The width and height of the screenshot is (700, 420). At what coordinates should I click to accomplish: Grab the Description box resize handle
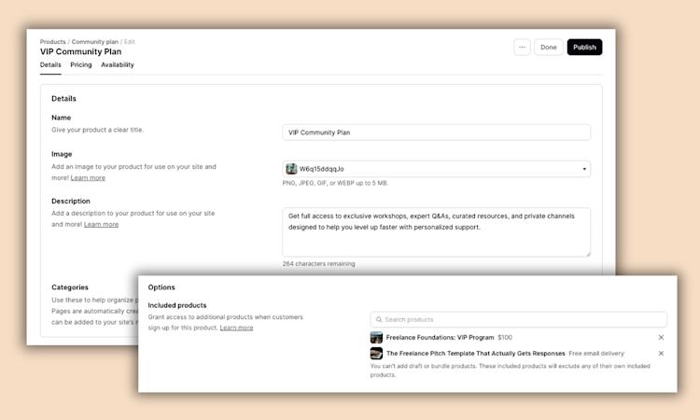pos(587,253)
